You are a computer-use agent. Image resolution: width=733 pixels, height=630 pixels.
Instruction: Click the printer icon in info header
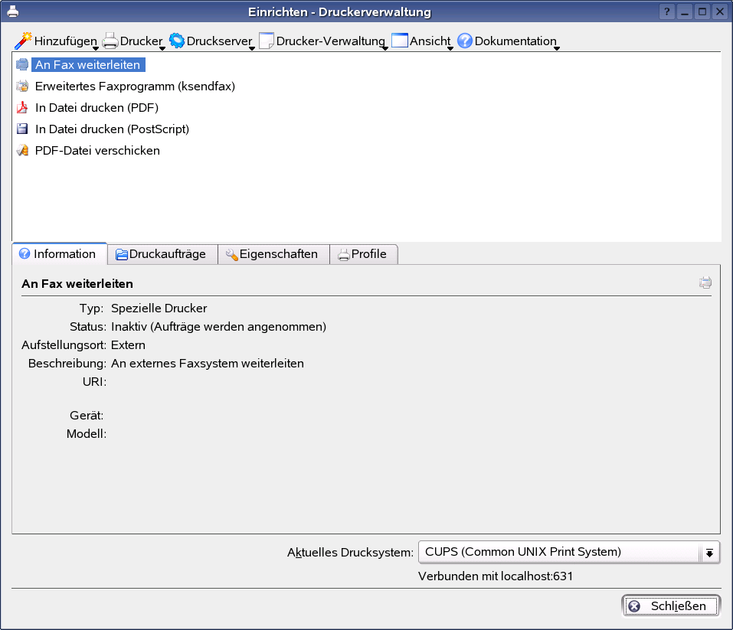point(705,282)
